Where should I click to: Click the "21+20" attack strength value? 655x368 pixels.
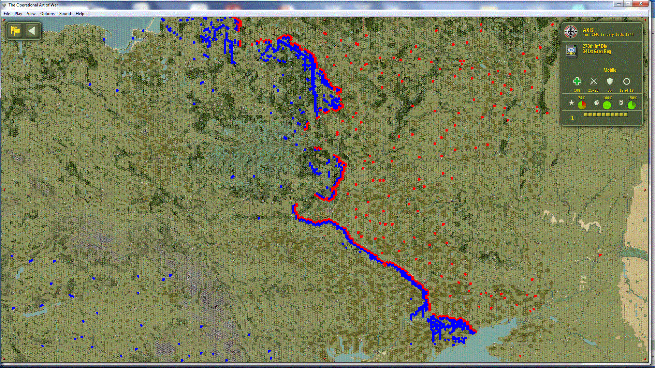pos(593,90)
